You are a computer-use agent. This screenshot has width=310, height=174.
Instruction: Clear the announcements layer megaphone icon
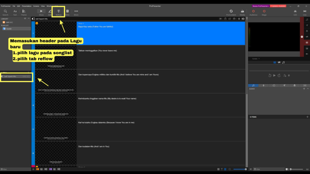click(307, 37)
